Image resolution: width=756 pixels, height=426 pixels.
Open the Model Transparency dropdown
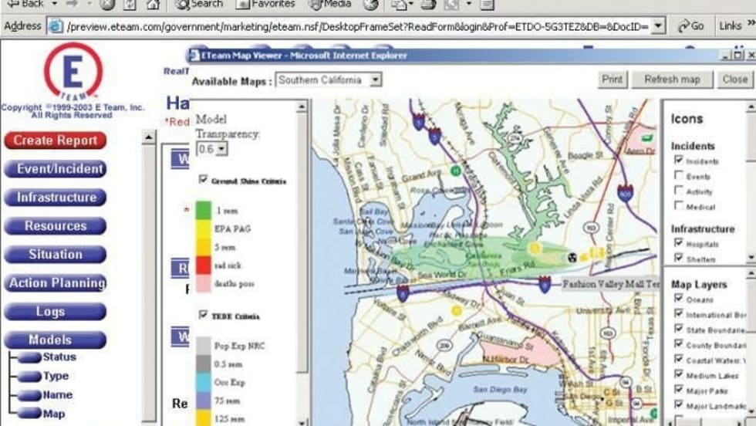(x=221, y=148)
